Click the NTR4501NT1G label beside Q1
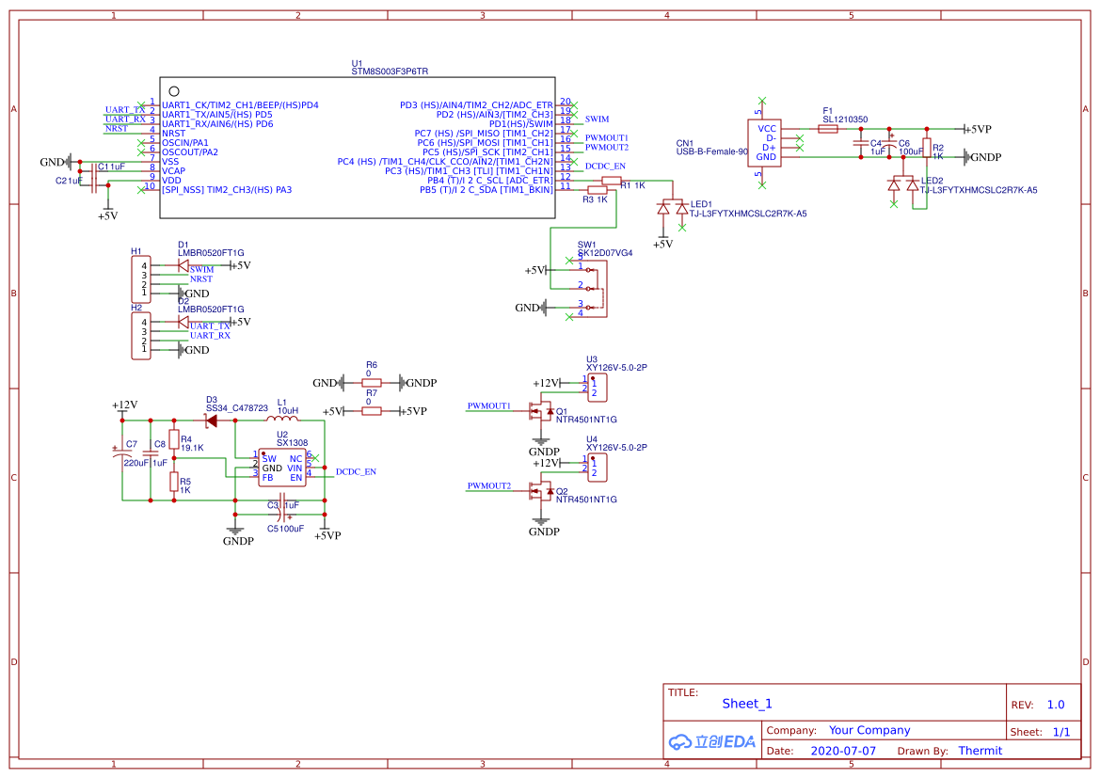The image size is (1100, 778). coord(586,421)
